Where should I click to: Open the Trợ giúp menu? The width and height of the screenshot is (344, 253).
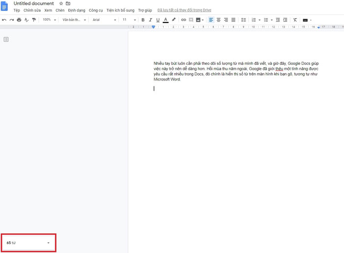[x=145, y=10]
